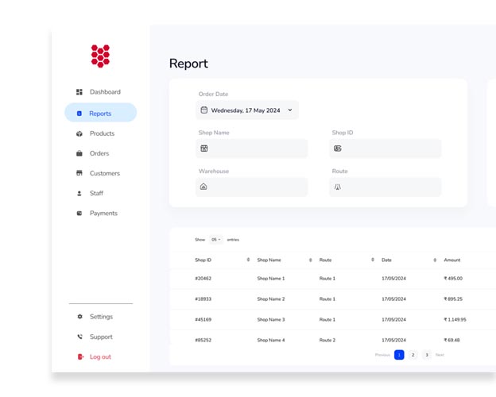This screenshot has width=496, height=397.
Task: Click the red hexagon app logo
Action: tap(100, 55)
